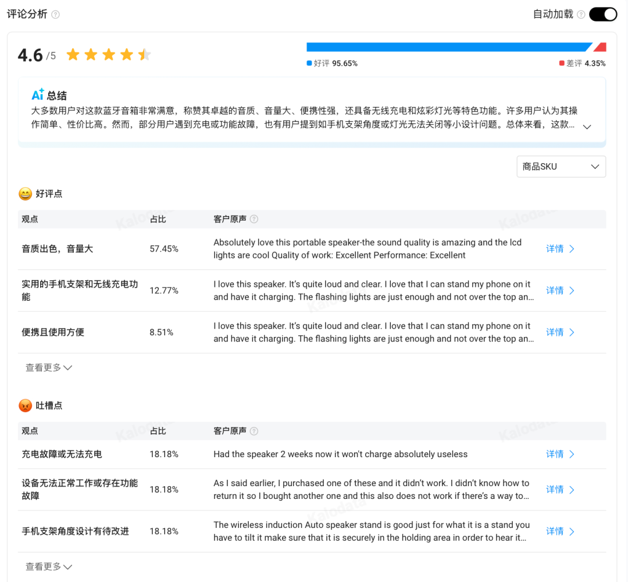Viewport: 628px width, 582px height.
Task: Click the blue 好评 legend marker
Action: (309, 63)
